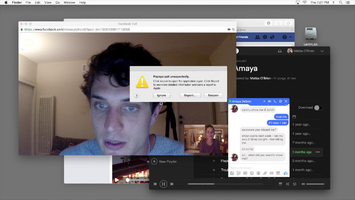This screenshot has width=355, height=200.
Task: Add people to Amaya DeSoto chat with plus icon
Action: [264, 101]
